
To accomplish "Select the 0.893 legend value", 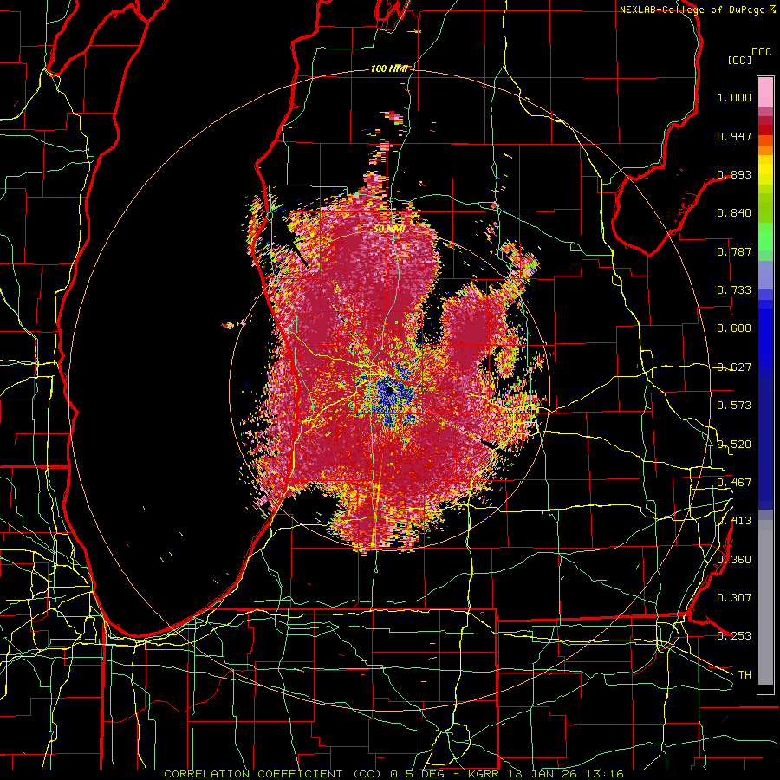I will tap(734, 174).
